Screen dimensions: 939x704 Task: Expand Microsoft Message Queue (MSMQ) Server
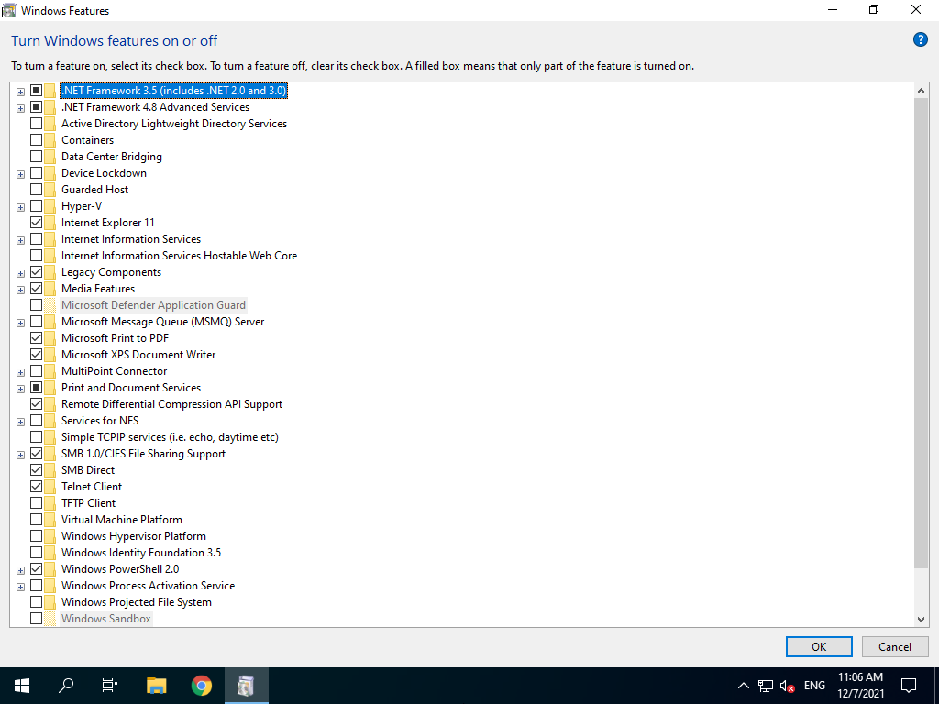click(20, 323)
